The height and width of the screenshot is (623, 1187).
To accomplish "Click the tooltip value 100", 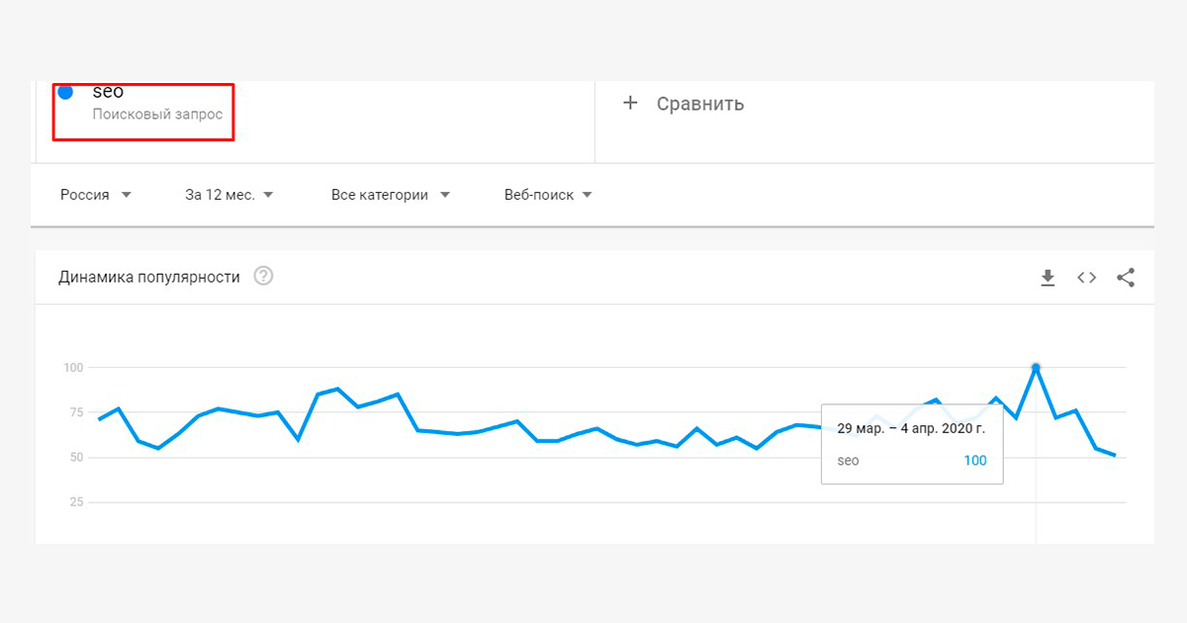I will [x=975, y=460].
